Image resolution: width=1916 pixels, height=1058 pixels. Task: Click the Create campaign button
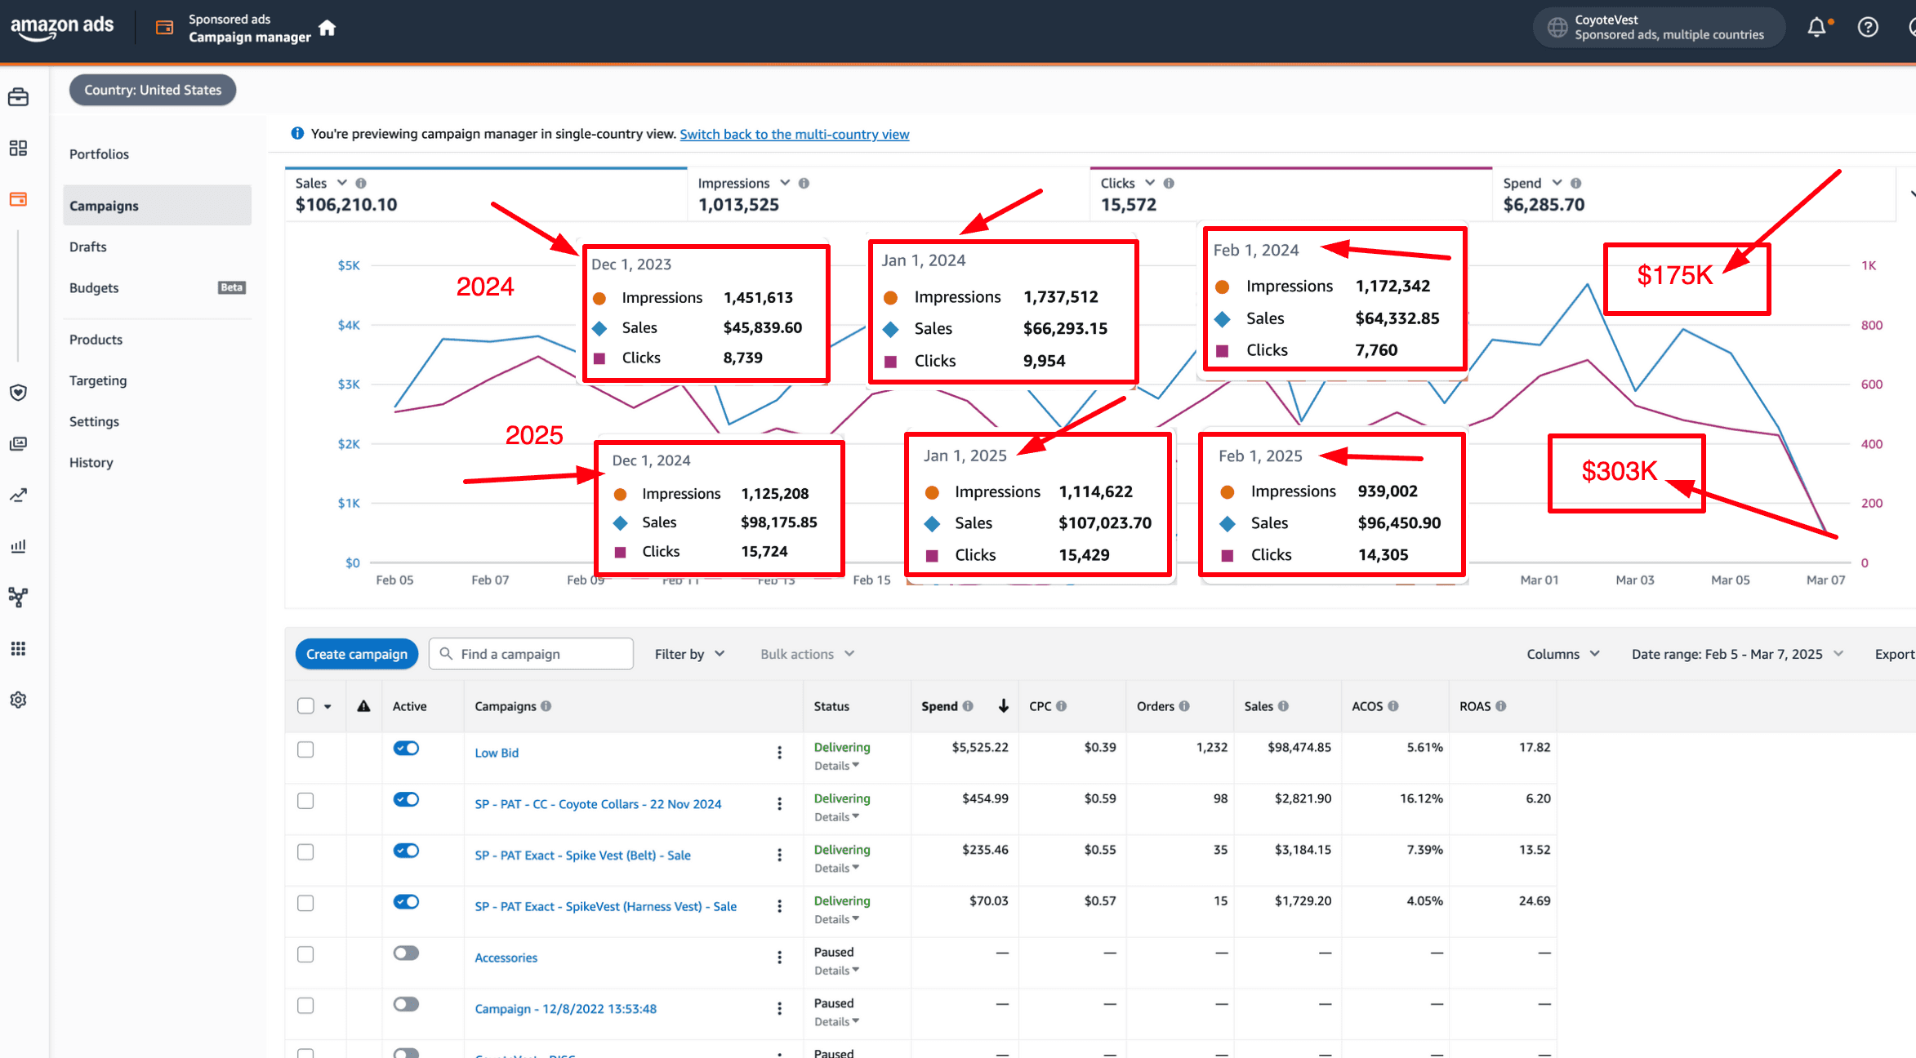[357, 654]
